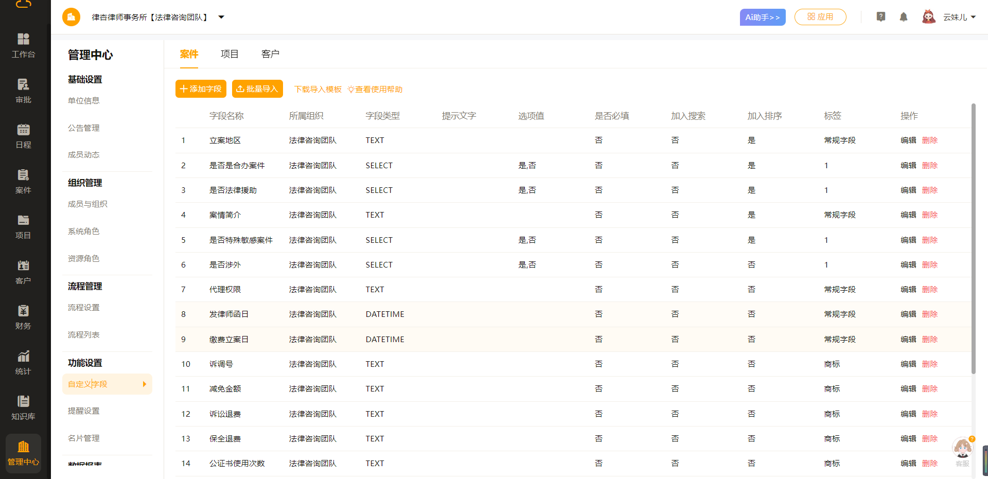The width and height of the screenshot is (988, 479).
Task: Delete the 诉调号 field row
Action: pos(929,364)
